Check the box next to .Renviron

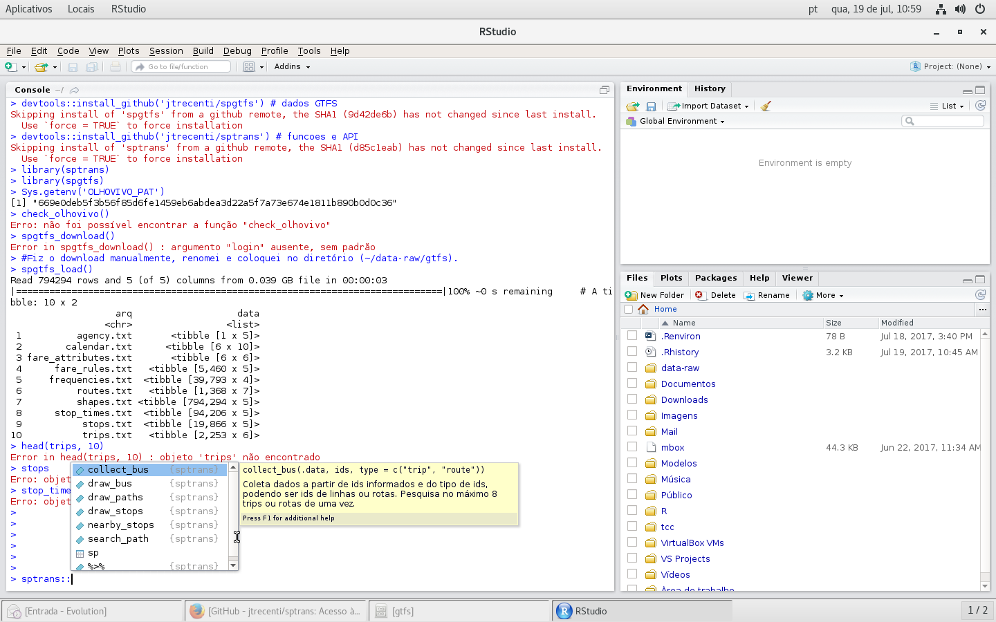coord(632,335)
